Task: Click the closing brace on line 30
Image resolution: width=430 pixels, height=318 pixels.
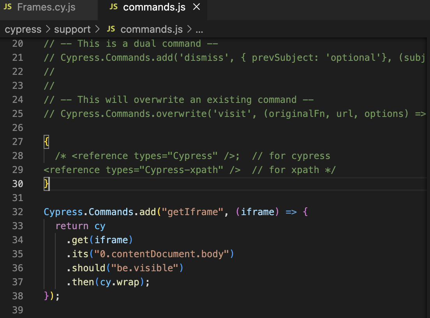Action: tap(46, 184)
